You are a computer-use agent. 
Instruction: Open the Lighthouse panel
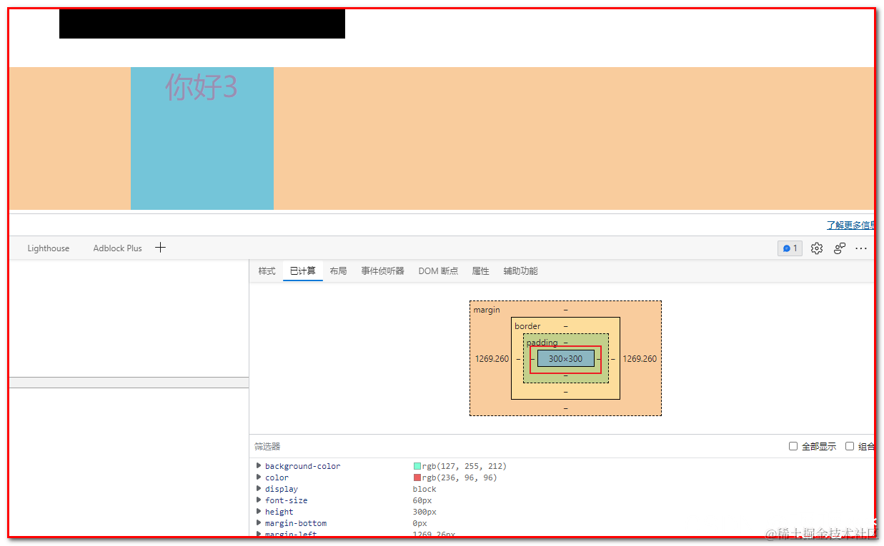pyautogui.click(x=48, y=248)
